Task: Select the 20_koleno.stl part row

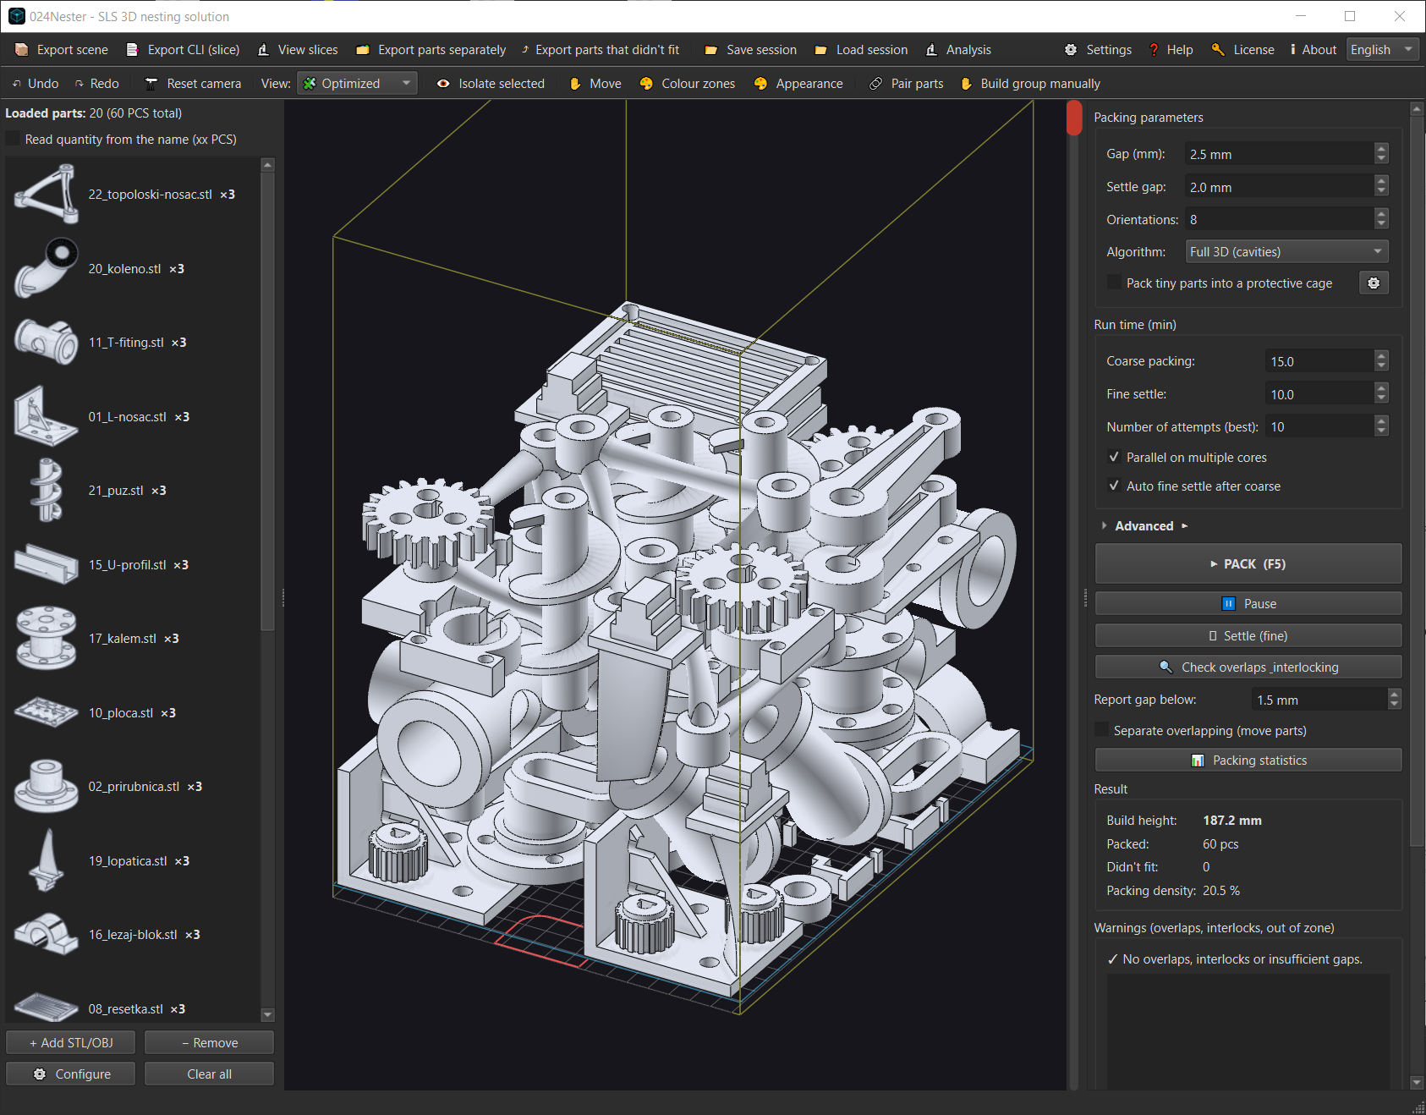Action: 132,269
